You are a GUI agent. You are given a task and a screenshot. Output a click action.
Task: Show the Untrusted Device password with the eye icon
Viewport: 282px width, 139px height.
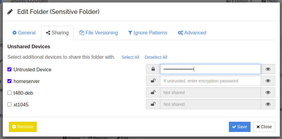point(268,69)
